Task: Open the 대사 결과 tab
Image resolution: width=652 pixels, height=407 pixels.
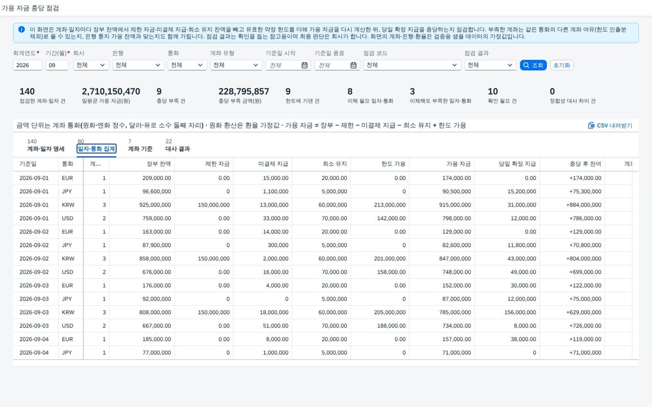Action: [x=178, y=149]
